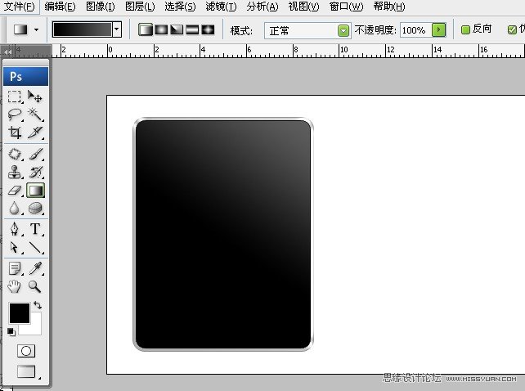Choose Linear Gradient style
The width and height of the screenshot is (525, 391).
pos(146,29)
